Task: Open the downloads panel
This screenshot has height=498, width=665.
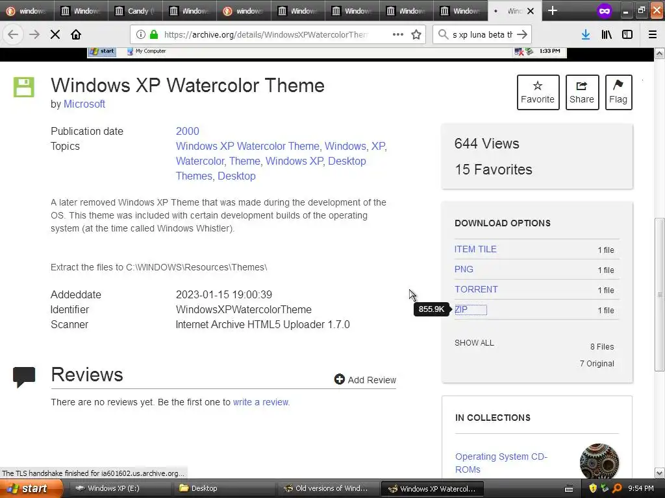Action: pyautogui.click(x=586, y=35)
